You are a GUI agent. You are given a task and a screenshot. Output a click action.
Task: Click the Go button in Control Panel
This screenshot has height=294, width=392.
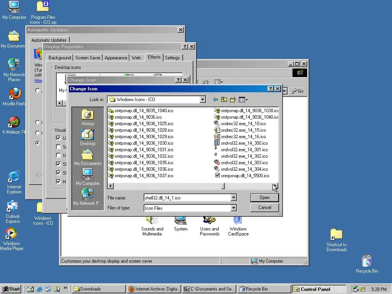pyautogui.click(x=298, y=91)
